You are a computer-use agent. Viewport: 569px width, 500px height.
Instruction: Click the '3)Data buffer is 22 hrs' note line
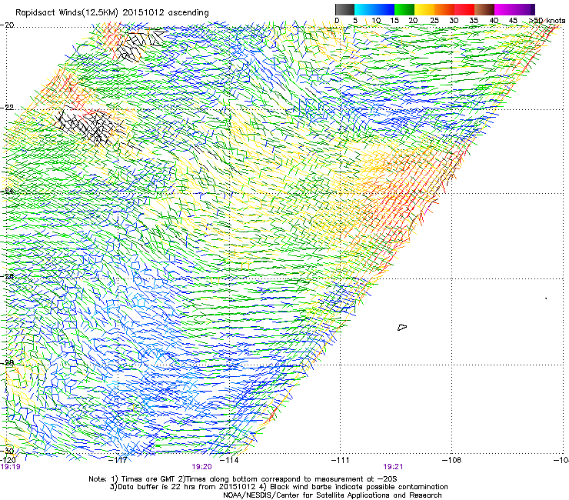[x=278, y=487]
